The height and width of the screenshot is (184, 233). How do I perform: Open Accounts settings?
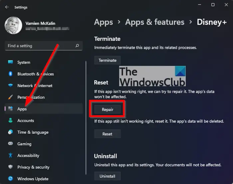[x=44, y=120]
